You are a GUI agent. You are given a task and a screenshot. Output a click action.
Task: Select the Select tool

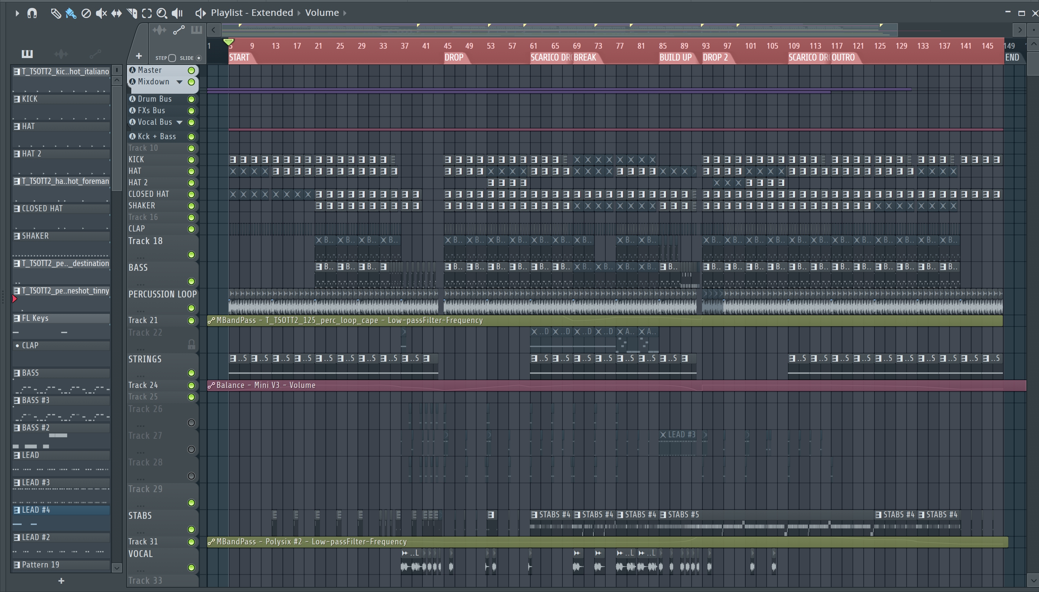tap(147, 13)
